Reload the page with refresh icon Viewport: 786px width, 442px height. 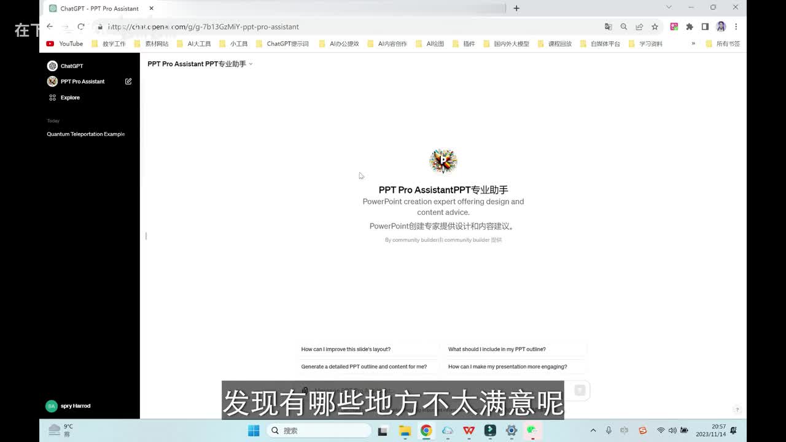[80, 27]
